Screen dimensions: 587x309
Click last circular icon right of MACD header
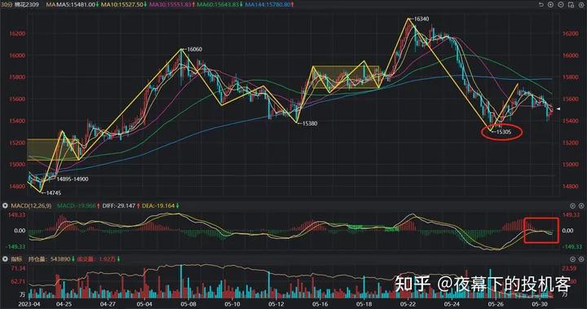point(581,206)
